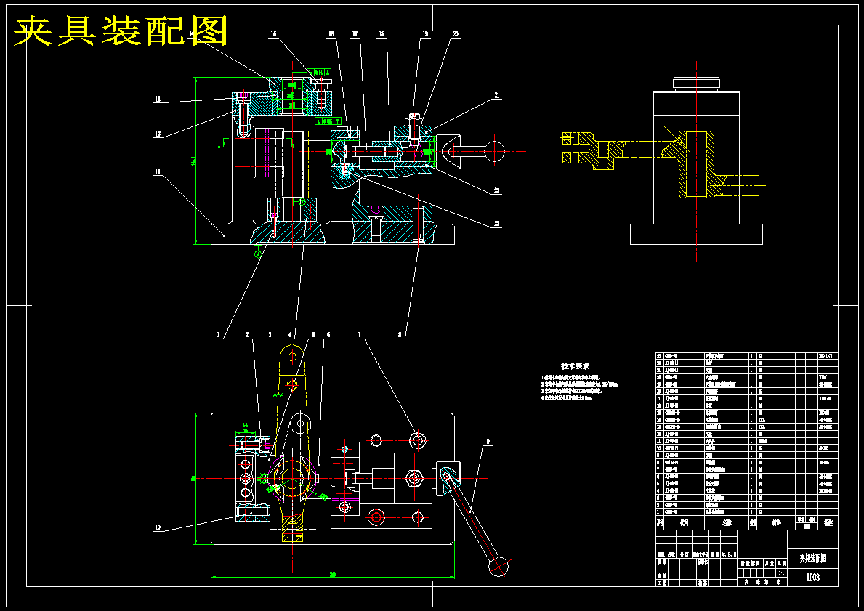Image resolution: width=864 pixels, height=611 pixels.
Task: Click part balloon number '11'
Action: point(158,172)
